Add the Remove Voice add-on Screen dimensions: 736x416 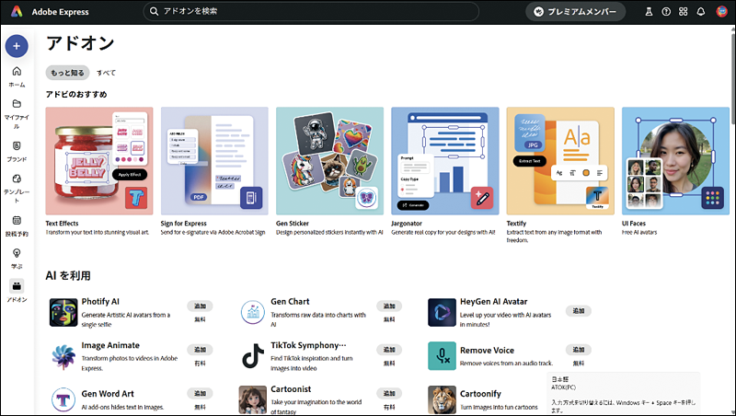pyautogui.click(x=579, y=350)
